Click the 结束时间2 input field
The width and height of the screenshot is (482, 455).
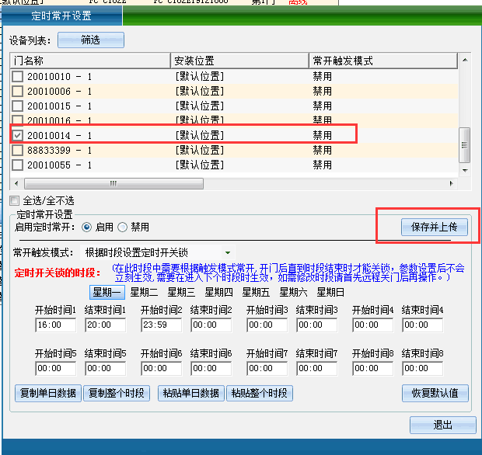tap(213, 325)
